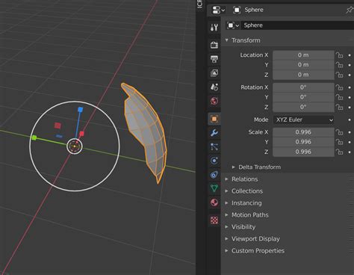This screenshot has height=275, width=354.
Task: Lock Rotation Y with padlock
Action: click(x=339, y=97)
